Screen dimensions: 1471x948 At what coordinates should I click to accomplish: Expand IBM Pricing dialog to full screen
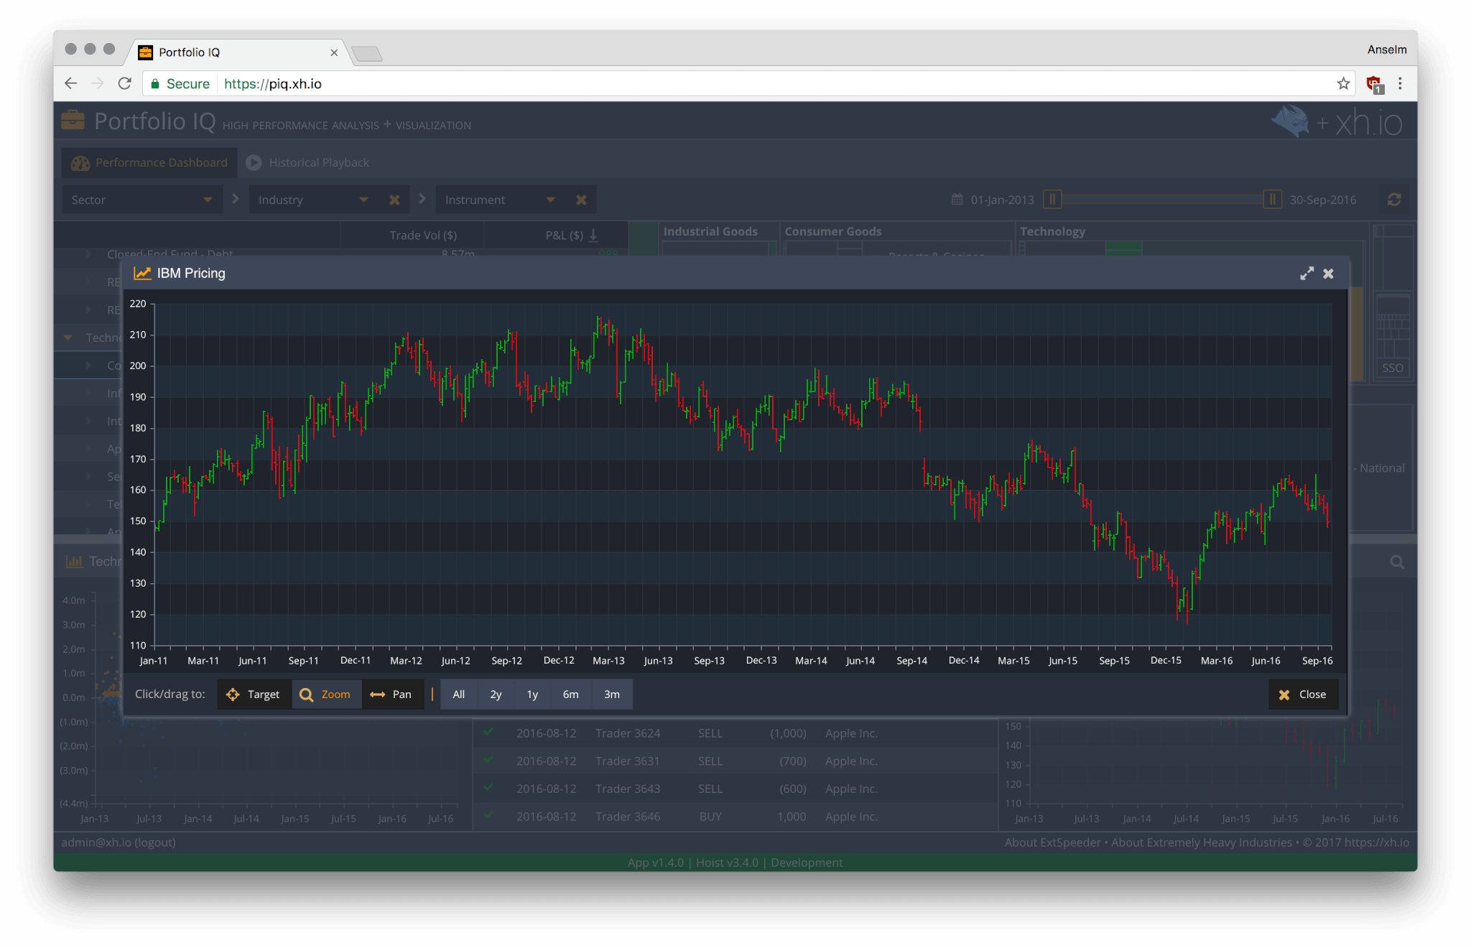click(1307, 274)
